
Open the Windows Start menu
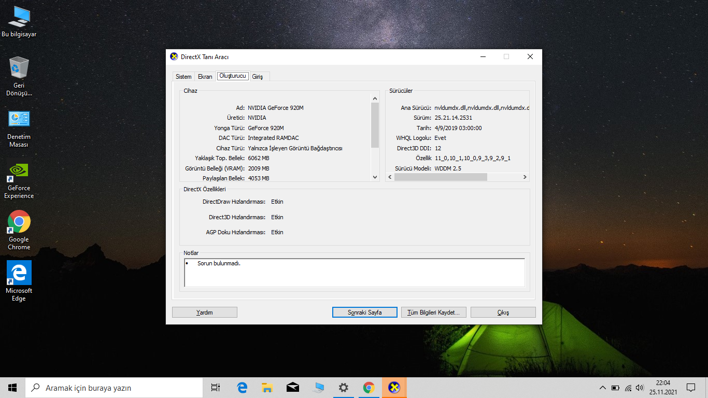(x=12, y=388)
